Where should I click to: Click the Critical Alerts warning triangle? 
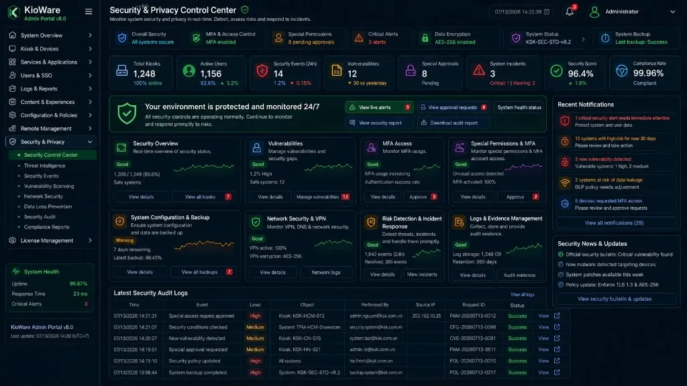[x=359, y=38]
